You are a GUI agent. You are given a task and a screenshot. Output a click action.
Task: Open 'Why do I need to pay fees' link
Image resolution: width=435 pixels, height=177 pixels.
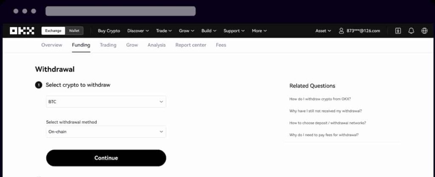[x=324, y=135]
